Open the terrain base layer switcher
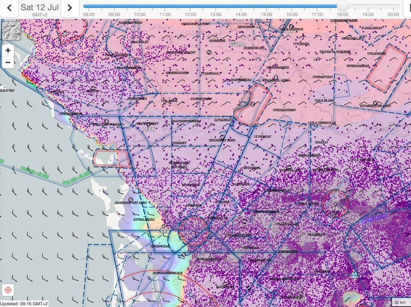Viewport: 411px width, 307px height. [11, 31]
